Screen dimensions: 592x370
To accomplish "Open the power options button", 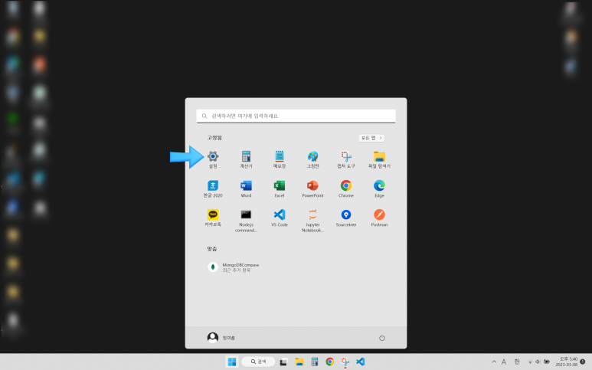I will click(x=381, y=338).
